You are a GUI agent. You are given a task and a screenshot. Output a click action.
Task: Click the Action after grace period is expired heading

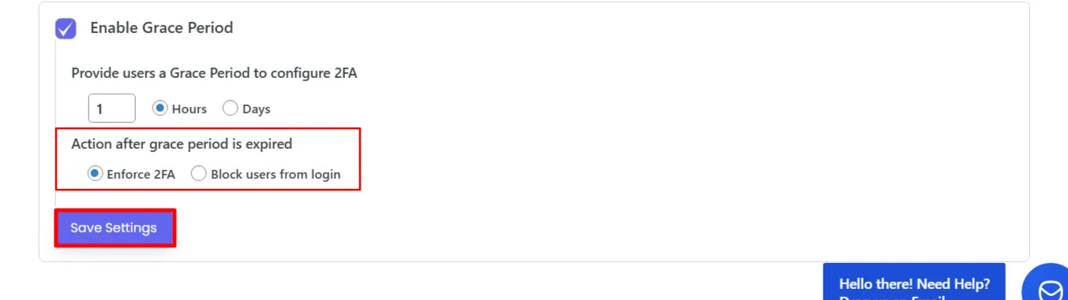[182, 144]
